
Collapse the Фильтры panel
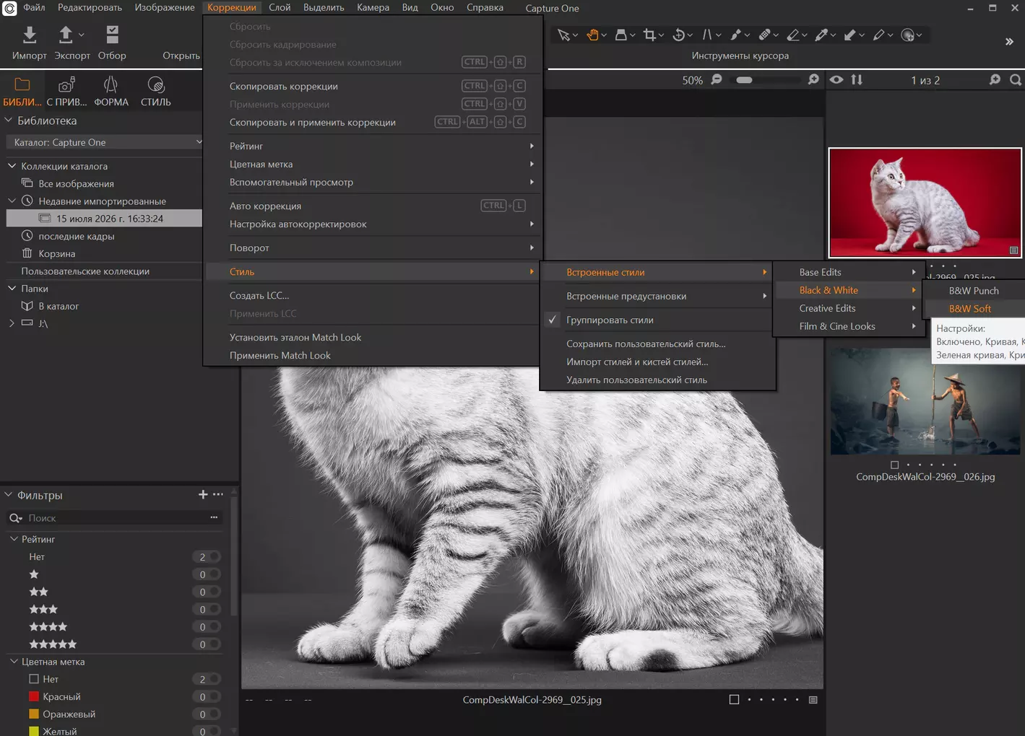click(x=9, y=495)
